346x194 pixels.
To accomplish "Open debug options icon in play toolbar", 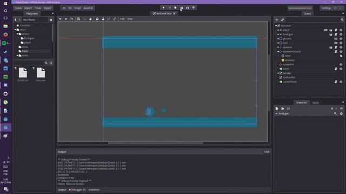I will [x=194, y=8].
